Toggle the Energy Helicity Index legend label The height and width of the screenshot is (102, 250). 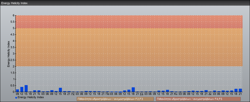[x=31, y=97]
